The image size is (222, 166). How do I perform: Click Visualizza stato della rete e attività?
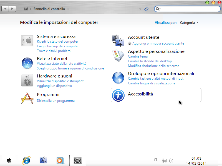click(x=62, y=64)
